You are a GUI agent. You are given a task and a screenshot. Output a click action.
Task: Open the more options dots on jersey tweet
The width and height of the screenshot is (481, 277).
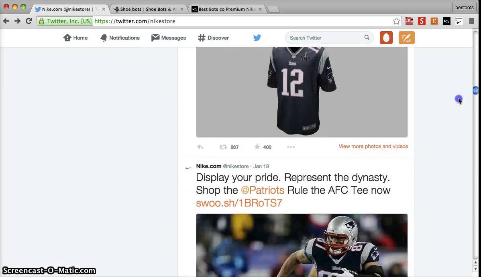click(x=291, y=147)
